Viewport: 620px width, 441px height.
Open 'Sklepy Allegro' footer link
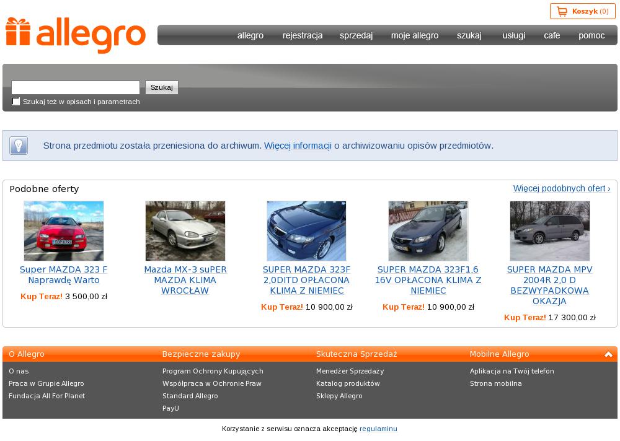point(339,396)
